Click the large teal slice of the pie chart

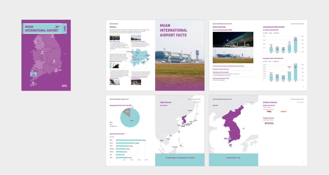131,119
